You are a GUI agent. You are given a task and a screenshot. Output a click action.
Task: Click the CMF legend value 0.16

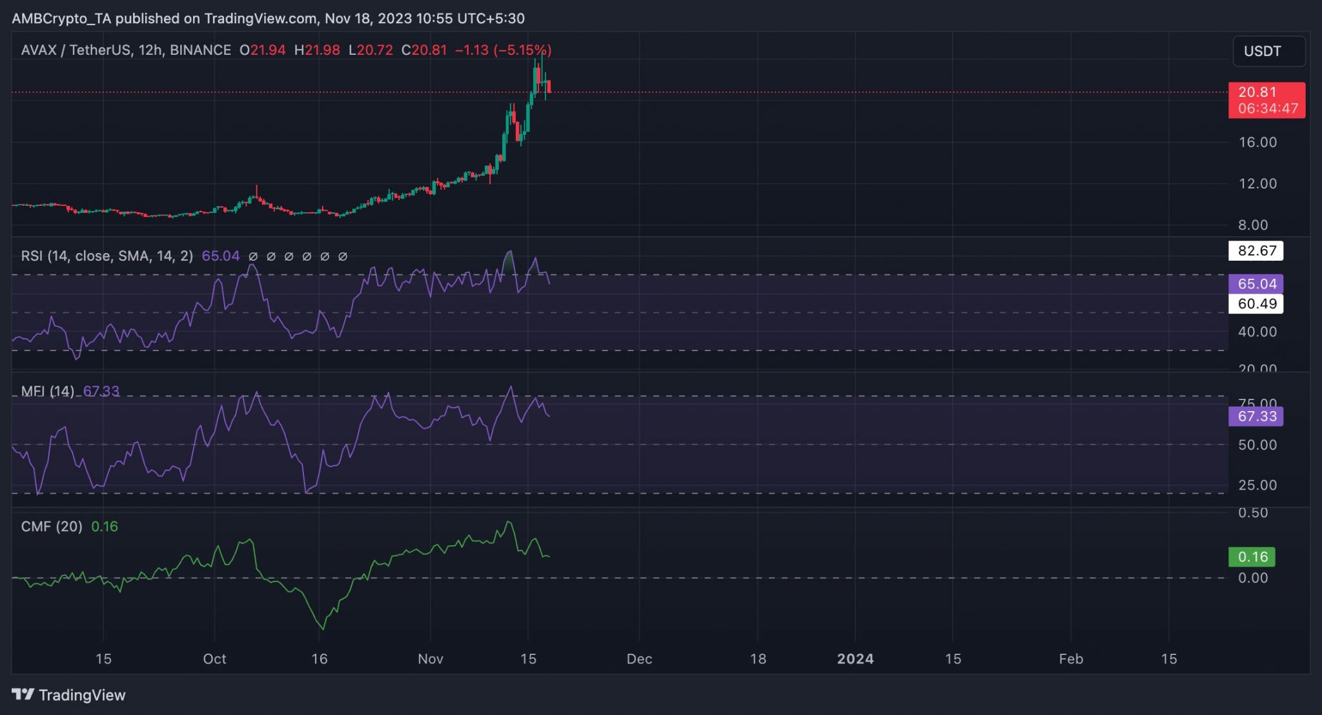click(105, 527)
